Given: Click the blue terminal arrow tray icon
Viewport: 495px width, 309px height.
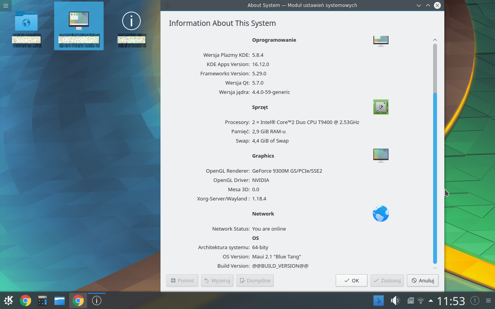Looking at the screenshot, I should click(x=379, y=301).
